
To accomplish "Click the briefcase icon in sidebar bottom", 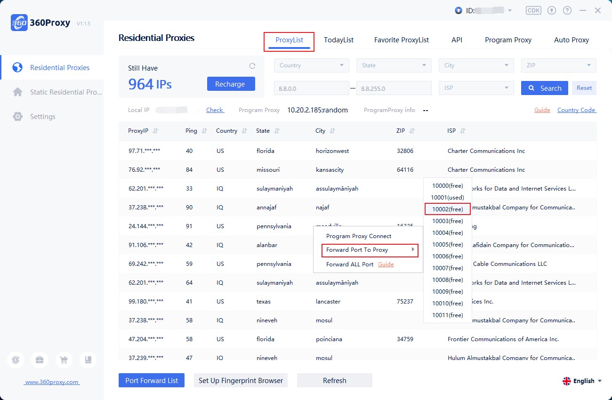I will tap(40, 360).
